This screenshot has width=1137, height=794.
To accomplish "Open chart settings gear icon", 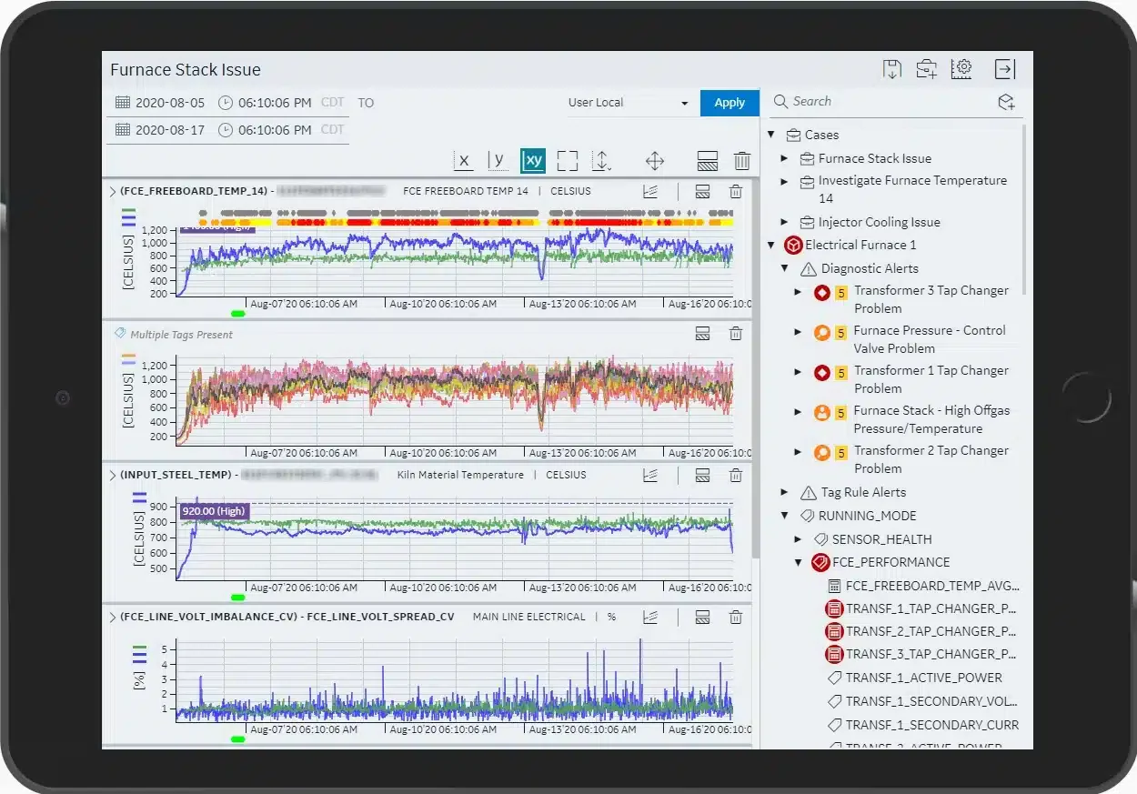I will coord(962,69).
